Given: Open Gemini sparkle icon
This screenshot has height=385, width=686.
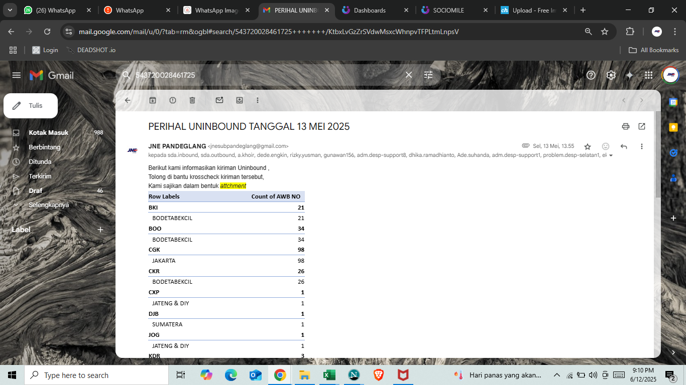Looking at the screenshot, I should [630, 75].
